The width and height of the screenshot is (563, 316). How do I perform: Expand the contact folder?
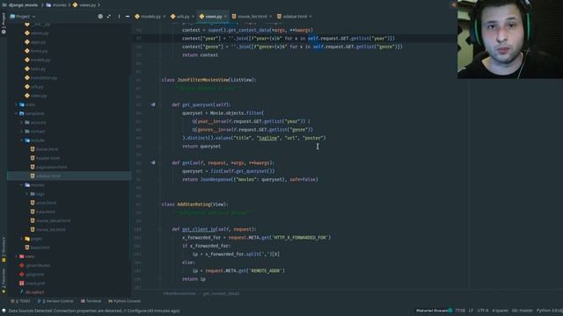tap(21, 132)
